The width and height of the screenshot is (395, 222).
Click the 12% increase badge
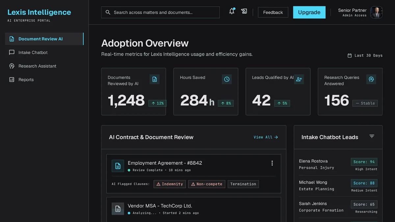(x=157, y=103)
